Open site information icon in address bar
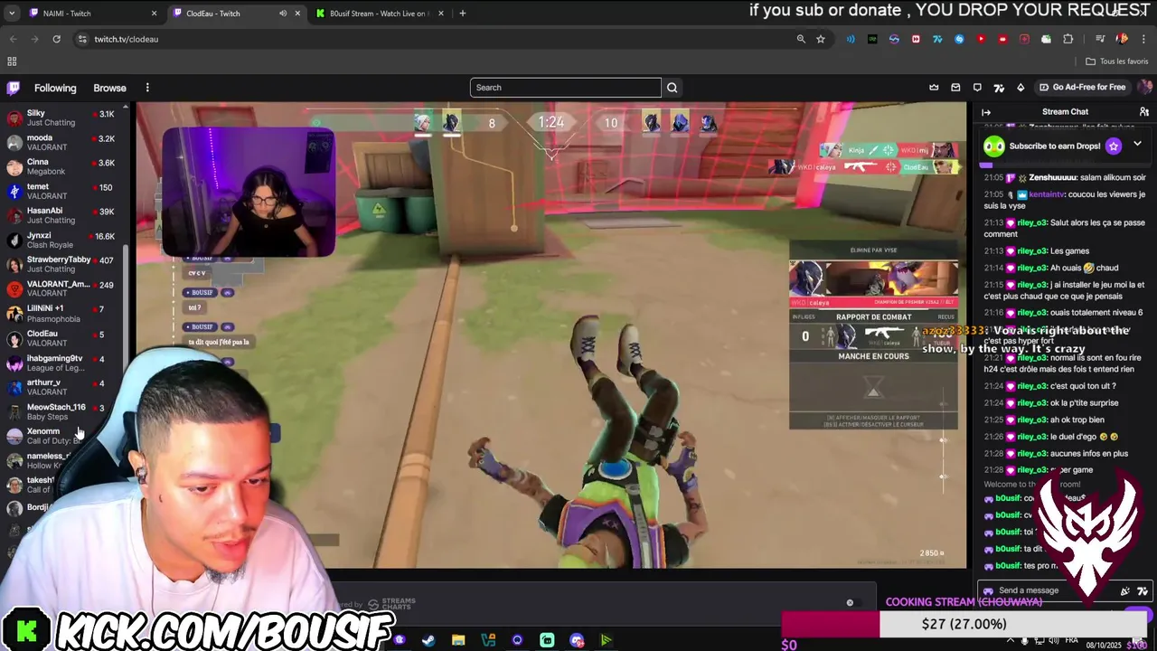This screenshot has height=651, width=1157. pyautogui.click(x=82, y=39)
